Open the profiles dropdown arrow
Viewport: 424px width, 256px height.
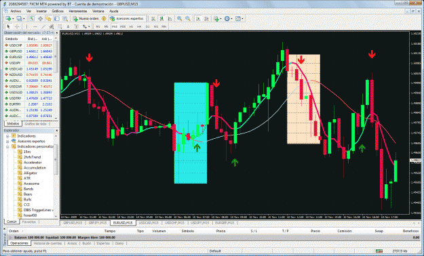click(24, 19)
